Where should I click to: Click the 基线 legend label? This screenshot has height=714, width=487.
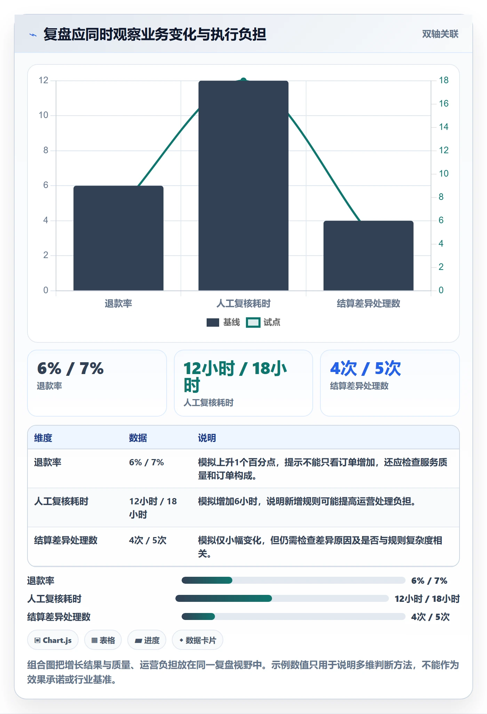(x=232, y=322)
